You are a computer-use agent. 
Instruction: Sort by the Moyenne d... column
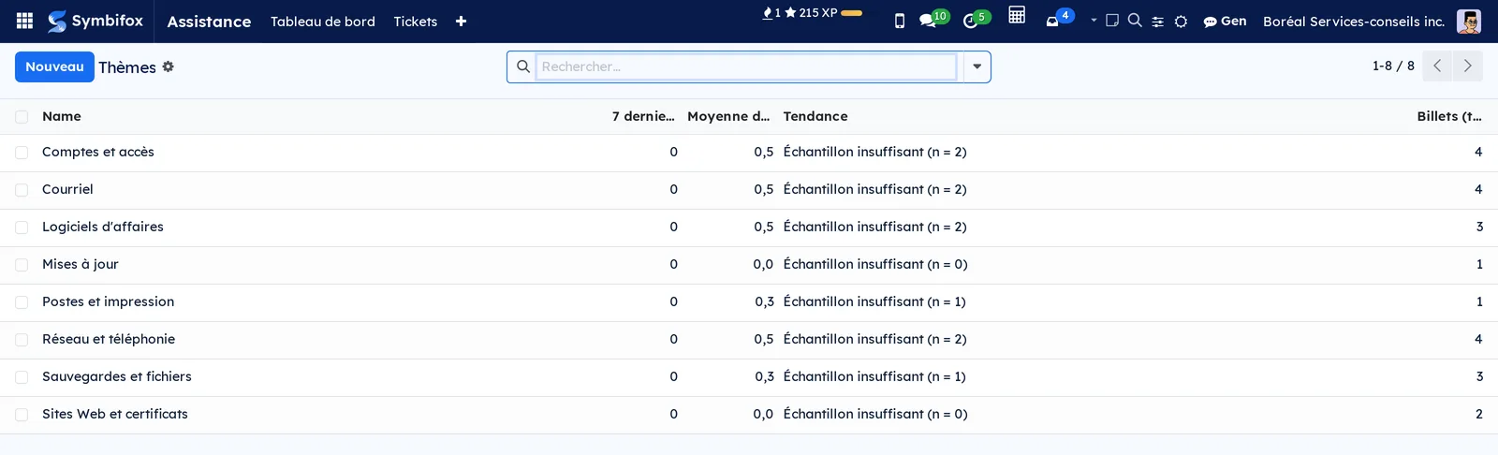(x=728, y=116)
